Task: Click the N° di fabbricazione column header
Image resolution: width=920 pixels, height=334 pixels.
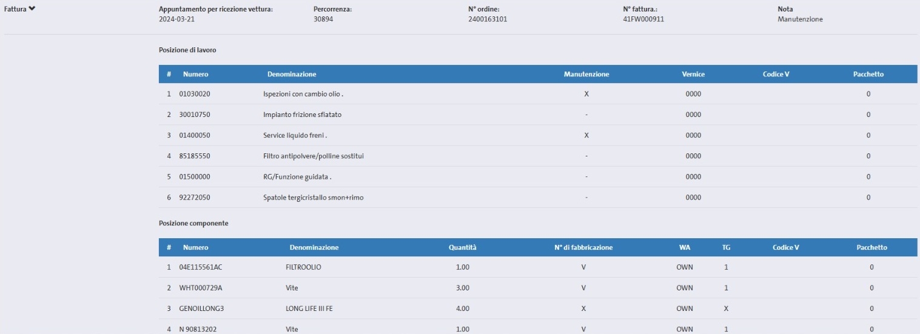Action: pyautogui.click(x=583, y=247)
